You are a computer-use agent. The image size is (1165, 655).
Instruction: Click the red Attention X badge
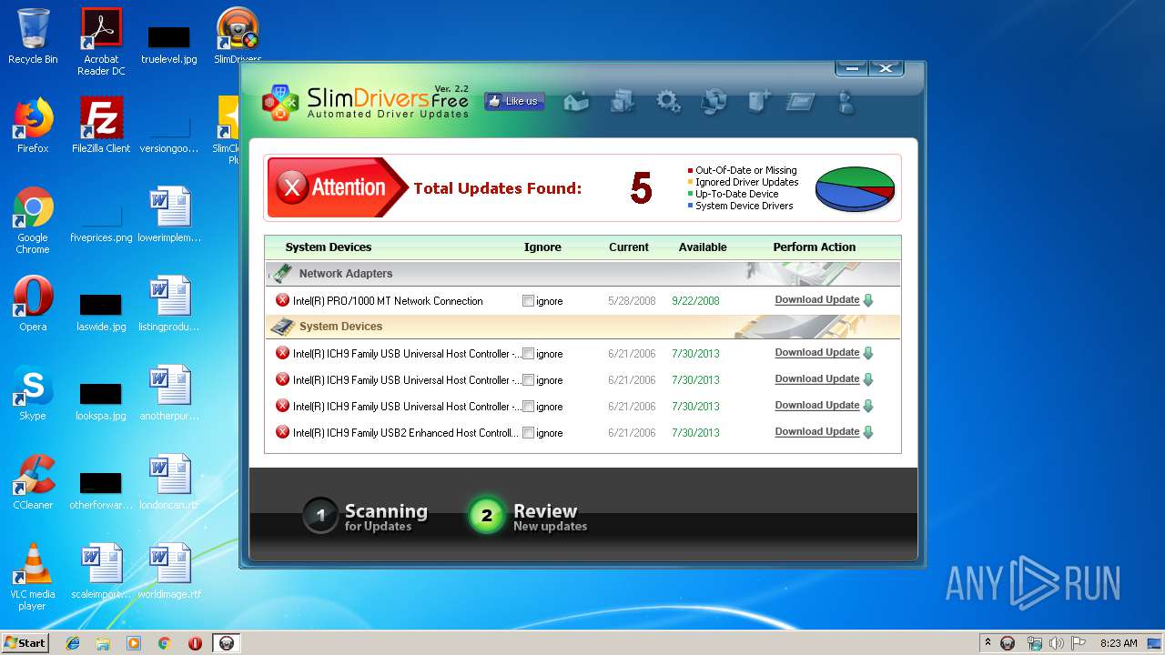338,187
